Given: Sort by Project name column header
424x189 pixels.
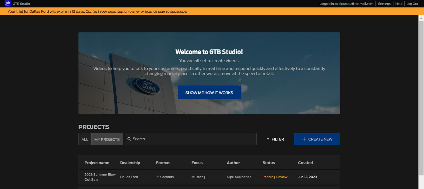Looking at the screenshot, I should (x=97, y=163).
